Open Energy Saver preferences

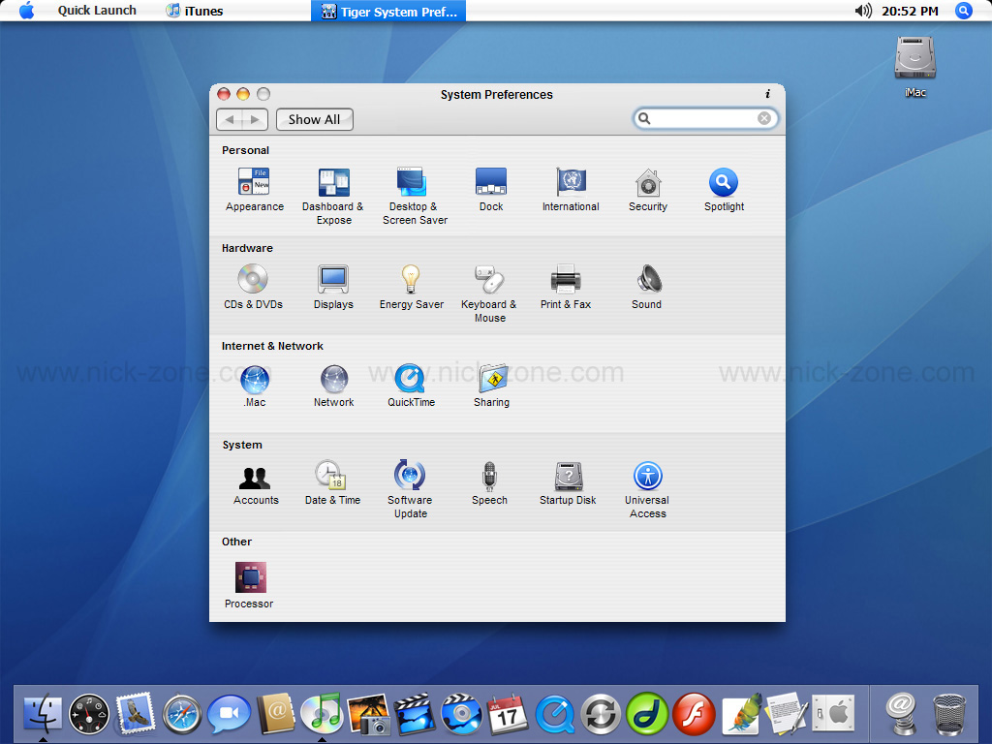pyautogui.click(x=411, y=287)
